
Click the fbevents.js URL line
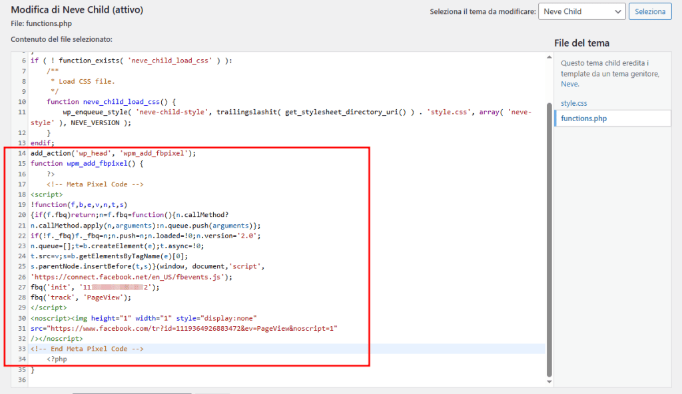(131, 277)
